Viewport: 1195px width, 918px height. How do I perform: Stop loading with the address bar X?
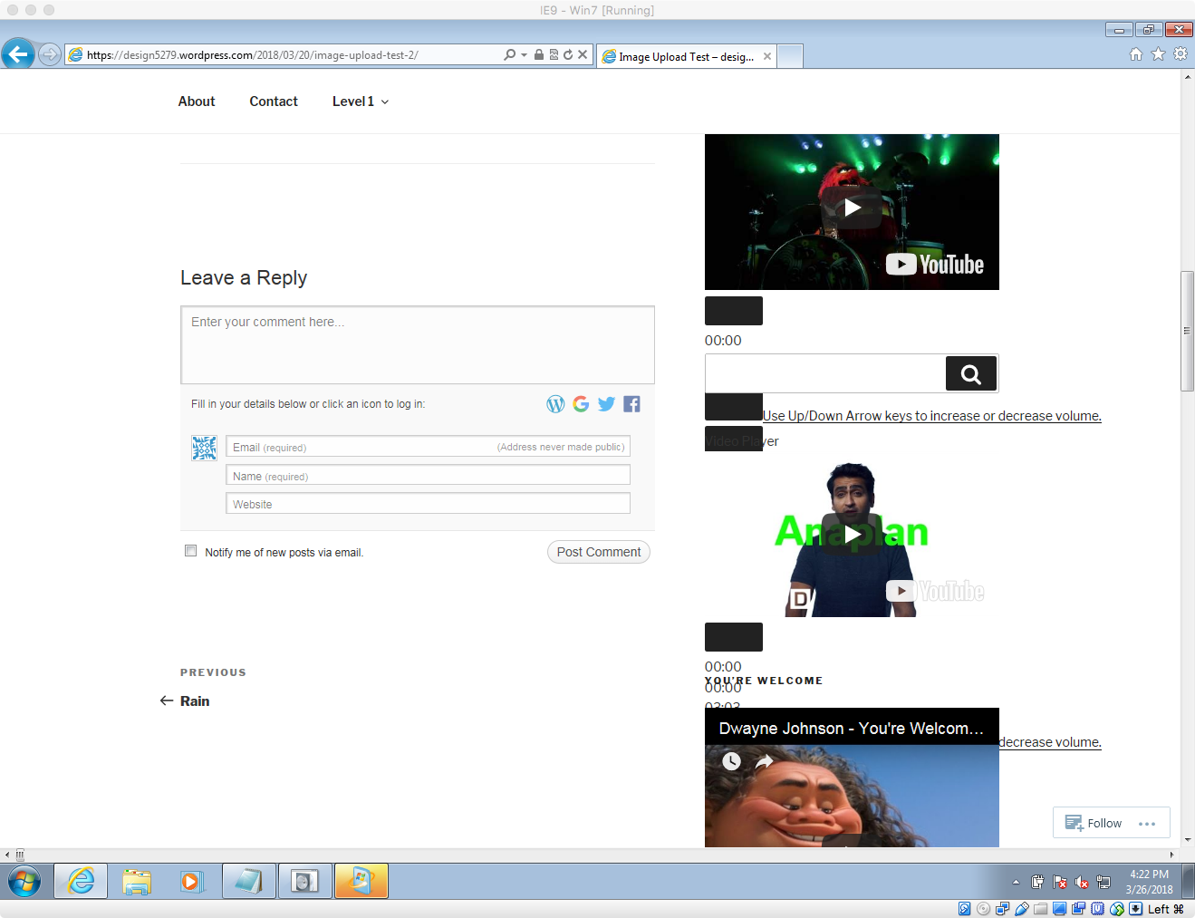point(583,54)
